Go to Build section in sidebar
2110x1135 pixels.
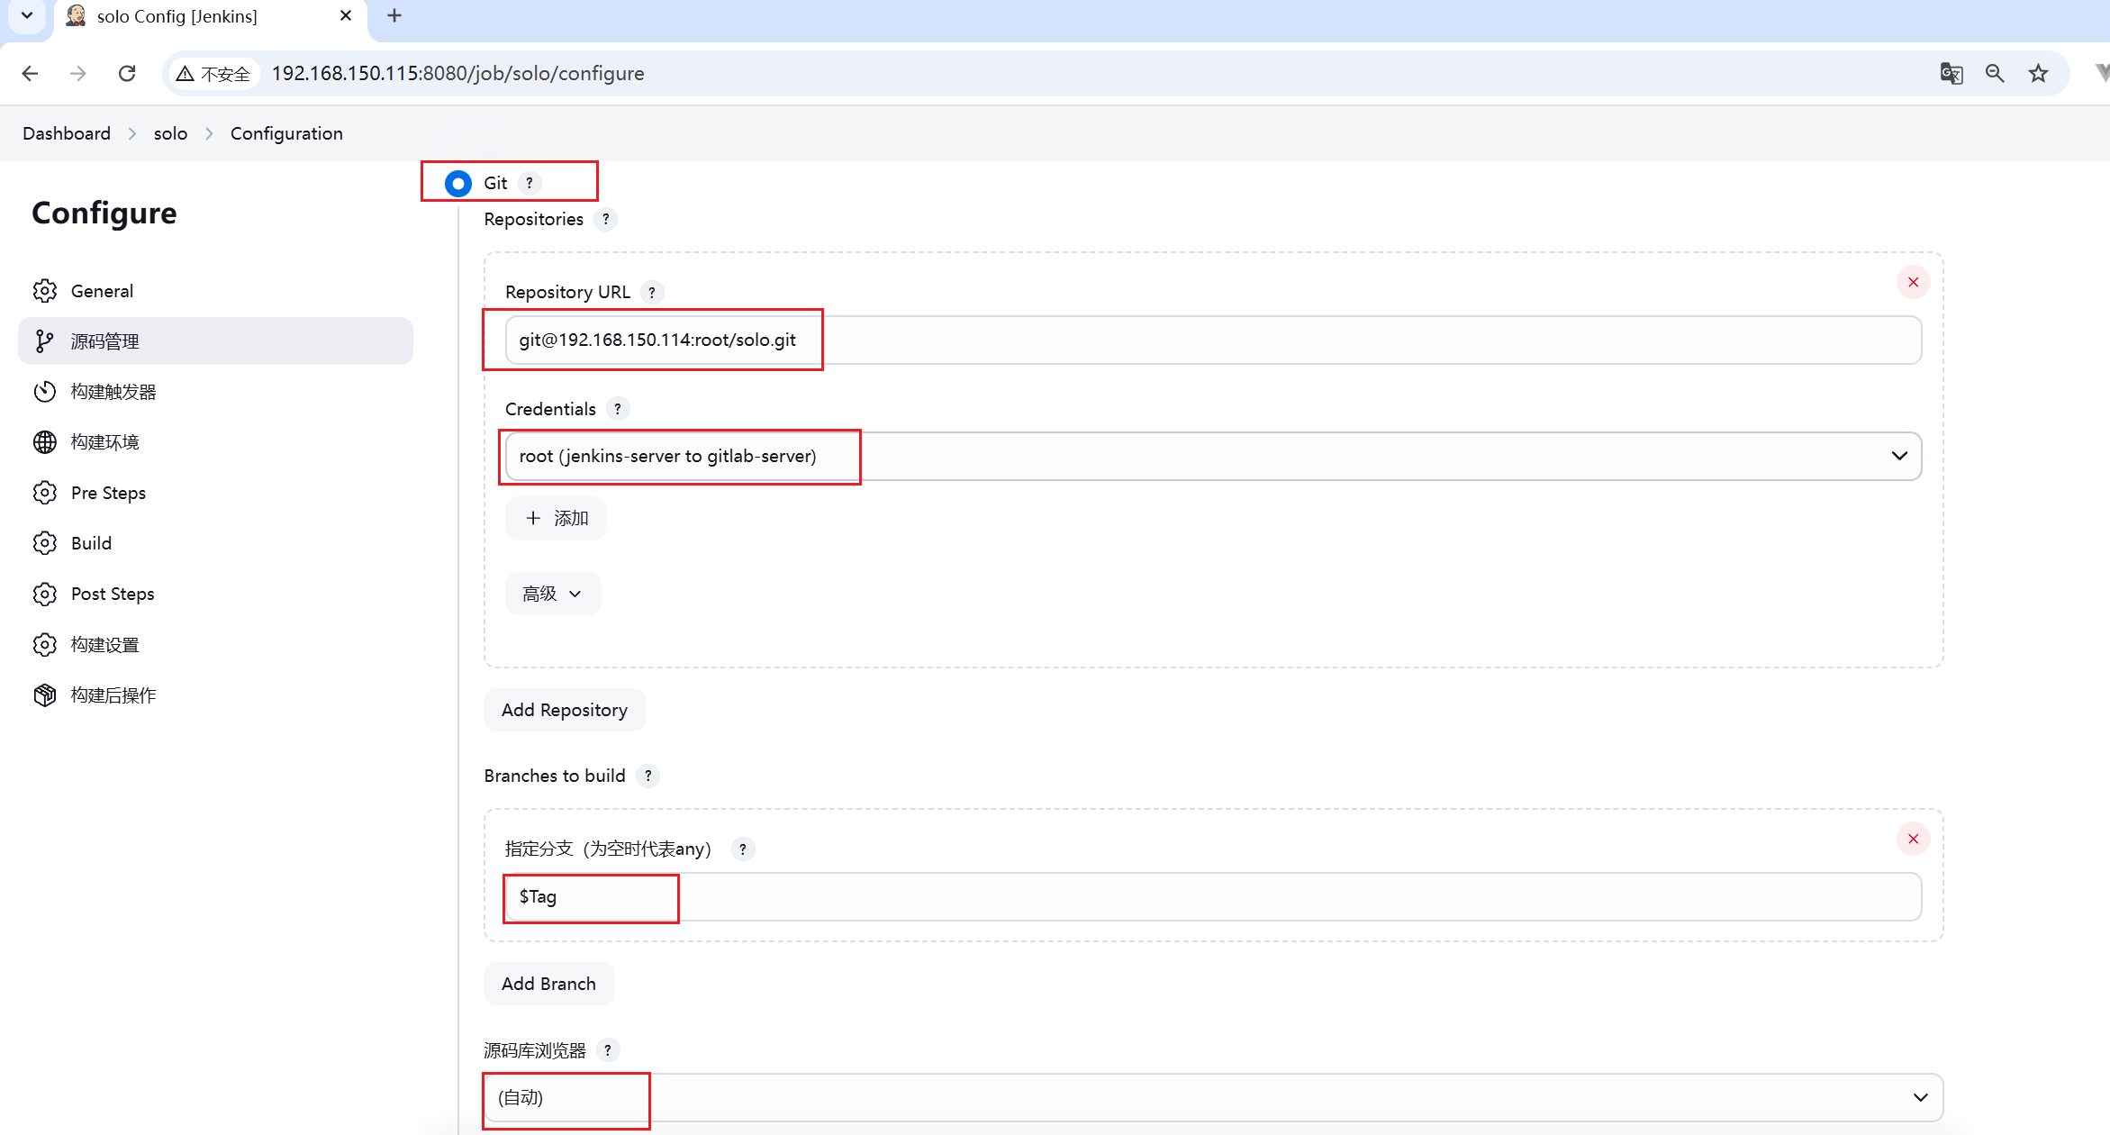point(215,543)
